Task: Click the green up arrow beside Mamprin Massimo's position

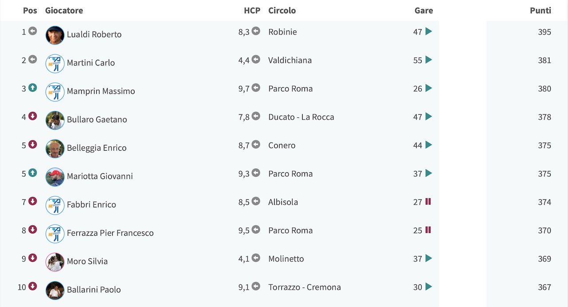Action: pos(33,88)
